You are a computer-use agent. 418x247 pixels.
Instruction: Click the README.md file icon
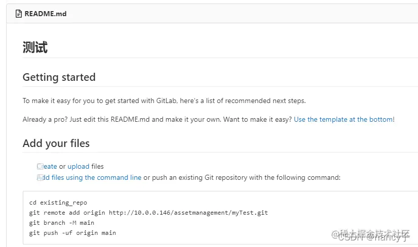(x=19, y=14)
